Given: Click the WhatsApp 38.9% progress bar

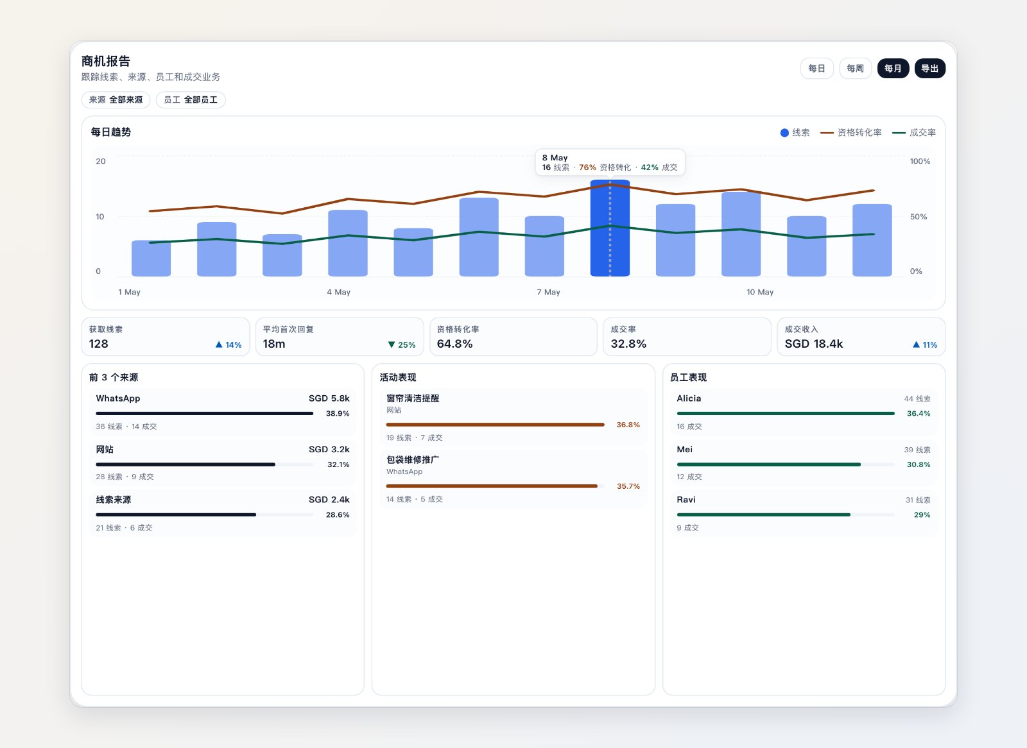Looking at the screenshot, I should click(x=205, y=414).
